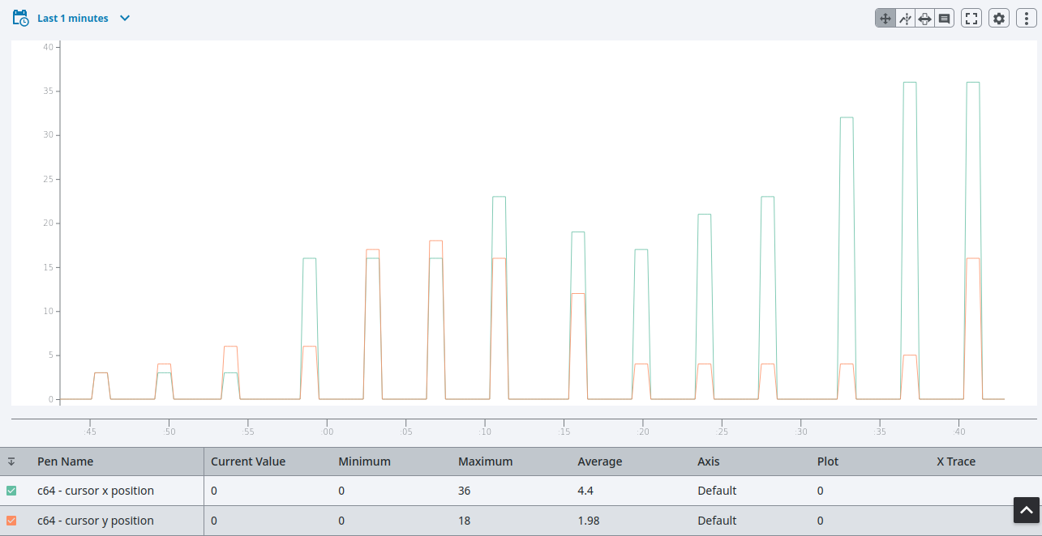Viewport: 1042px width, 536px height.
Task: Click the Average column header
Action: (599, 462)
